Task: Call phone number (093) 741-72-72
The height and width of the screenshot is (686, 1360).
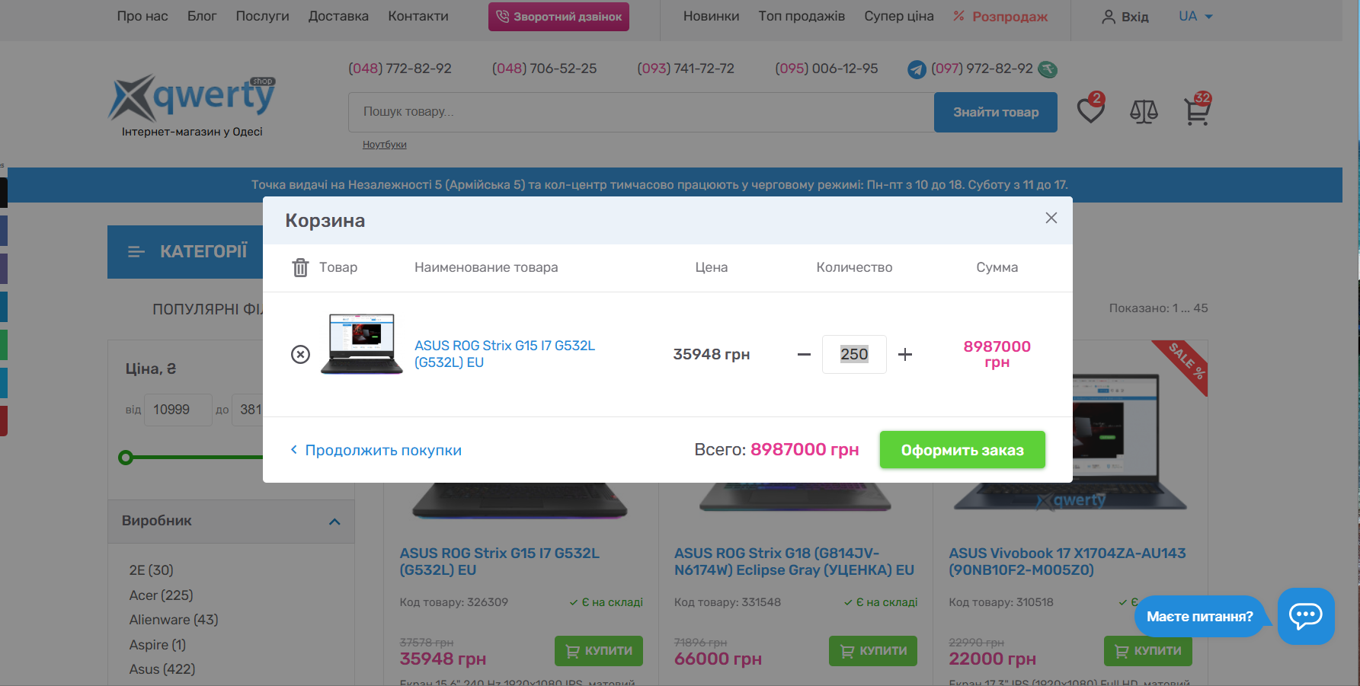Action: [x=686, y=69]
